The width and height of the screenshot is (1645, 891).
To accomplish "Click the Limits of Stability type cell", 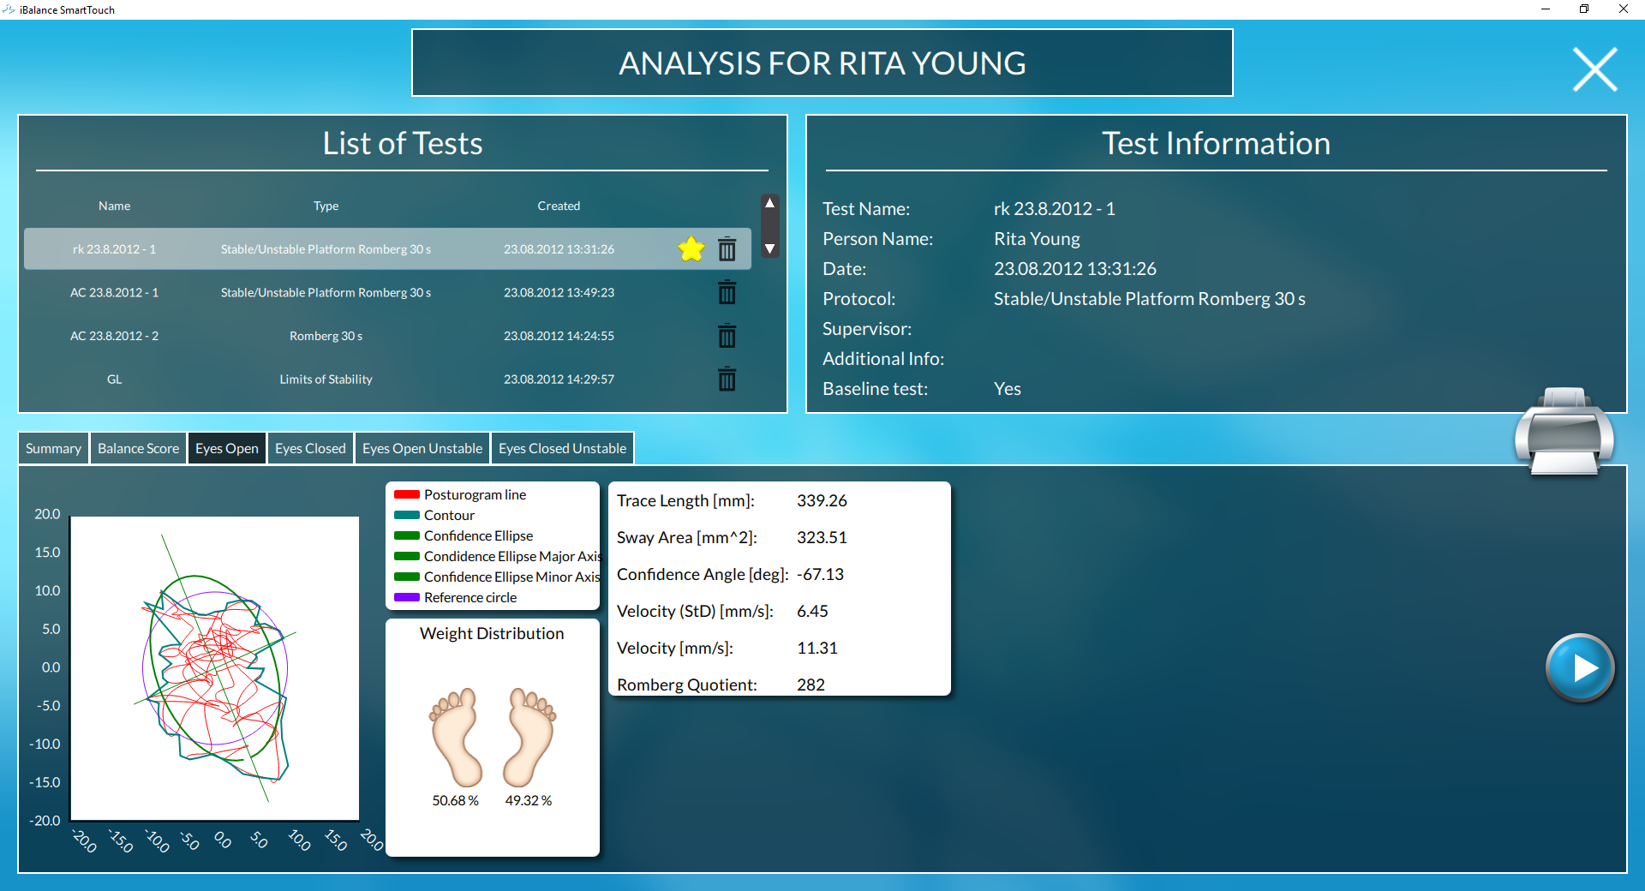I will 326,379.
